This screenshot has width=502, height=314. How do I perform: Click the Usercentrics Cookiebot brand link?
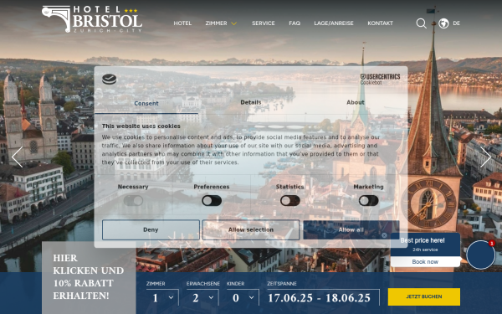pos(380,80)
